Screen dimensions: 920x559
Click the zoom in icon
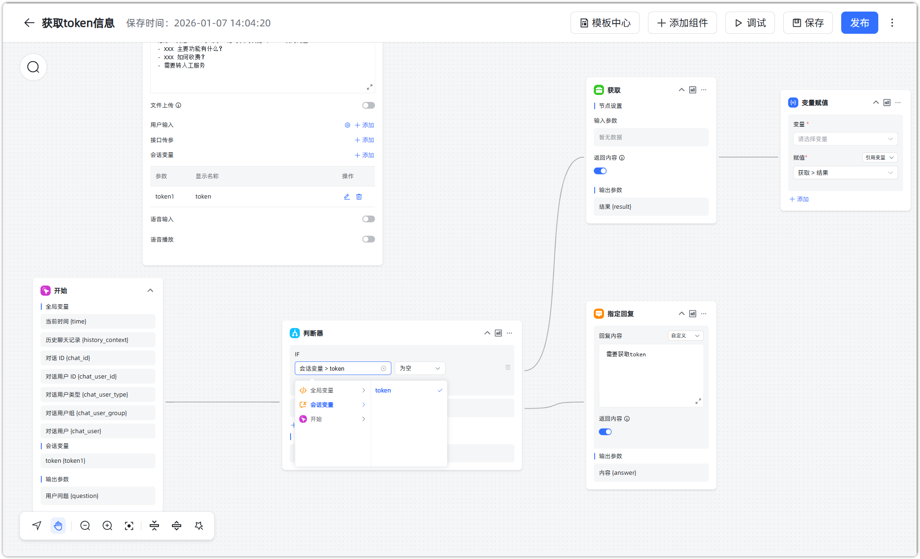pyautogui.click(x=107, y=526)
